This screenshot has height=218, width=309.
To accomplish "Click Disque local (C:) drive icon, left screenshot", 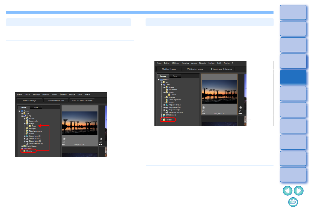I will pyautogui.click(x=27, y=136).
